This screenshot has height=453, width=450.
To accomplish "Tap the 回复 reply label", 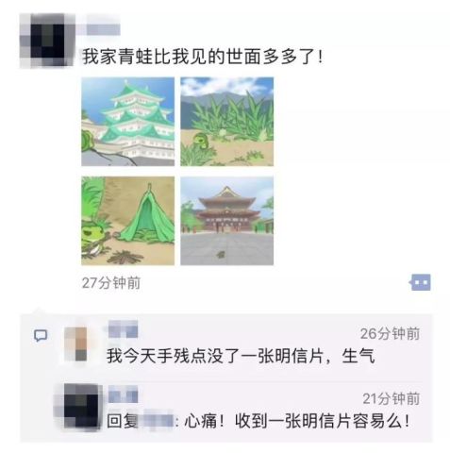I will (x=123, y=421).
